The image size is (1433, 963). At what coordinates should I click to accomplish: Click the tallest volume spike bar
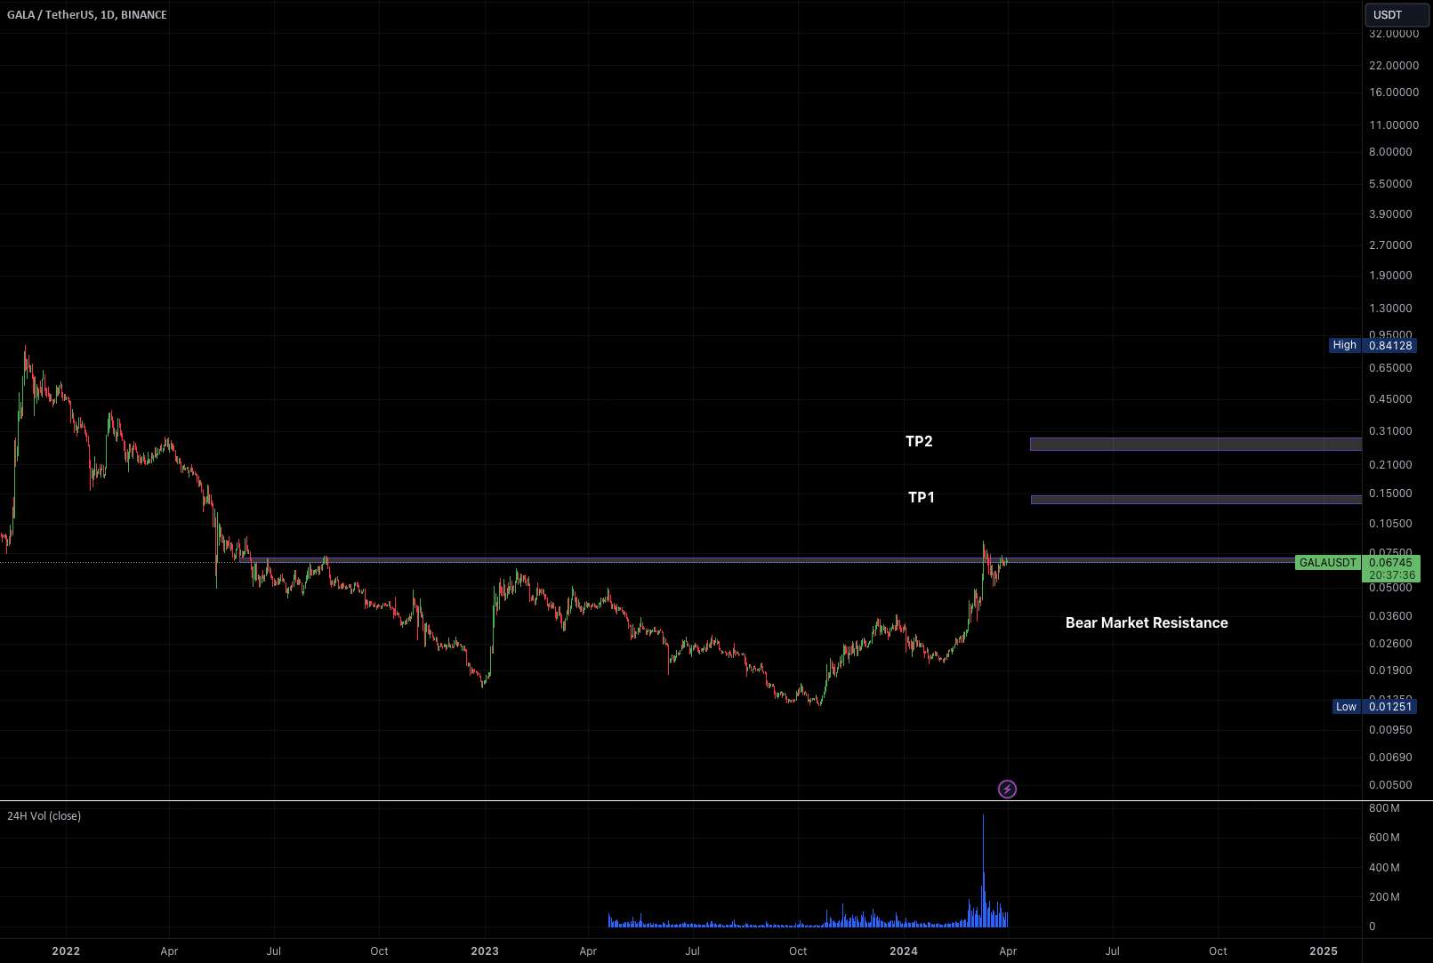pyautogui.click(x=983, y=871)
